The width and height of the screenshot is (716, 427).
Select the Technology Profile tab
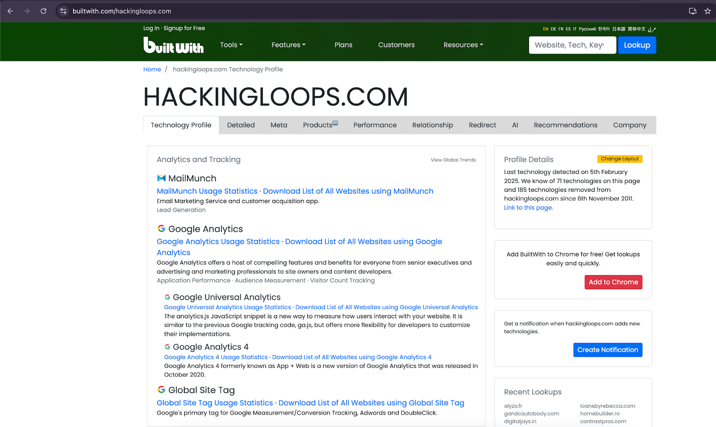tap(181, 125)
